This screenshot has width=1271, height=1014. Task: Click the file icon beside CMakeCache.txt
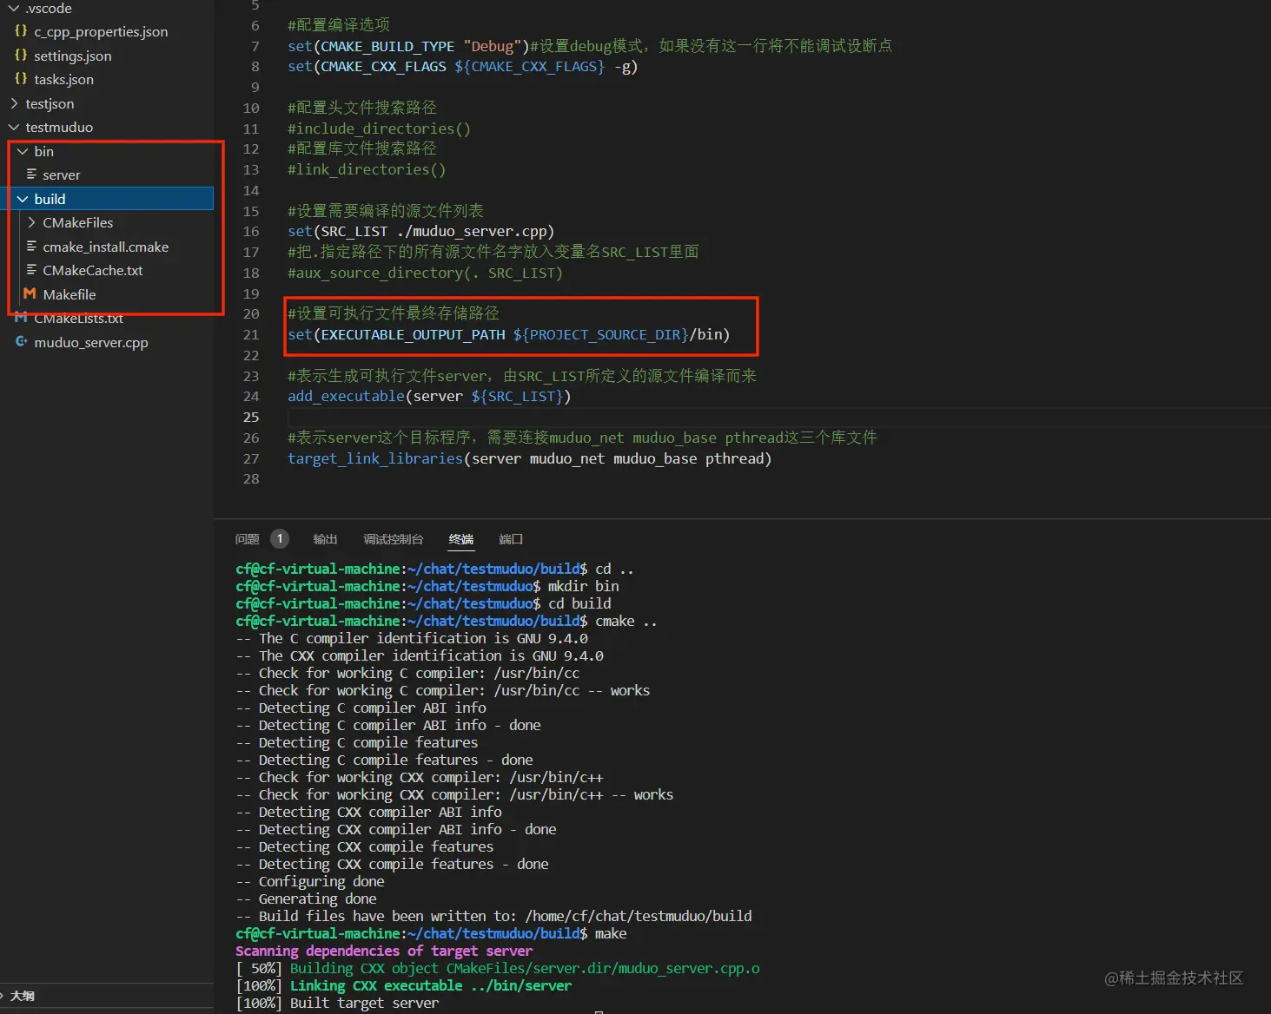pyautogui.click(x=31, y=270)
